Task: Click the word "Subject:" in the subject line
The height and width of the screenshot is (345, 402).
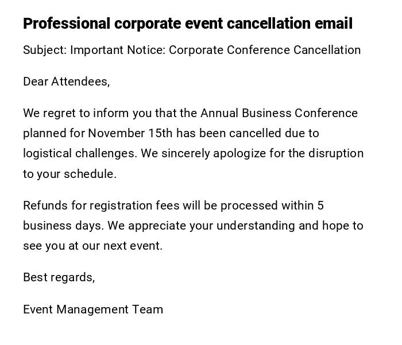Action: (x=45, y=50)
